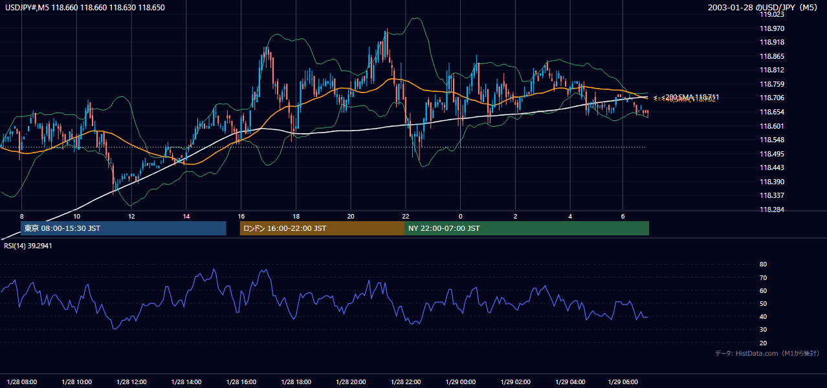Click the bottom time label 1/29 02:00

tap(516, 382)
